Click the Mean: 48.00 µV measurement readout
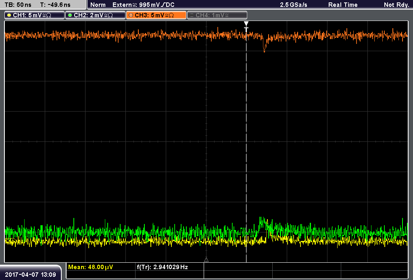This screenshot has height=280, width=413. [x=91, y=267]
